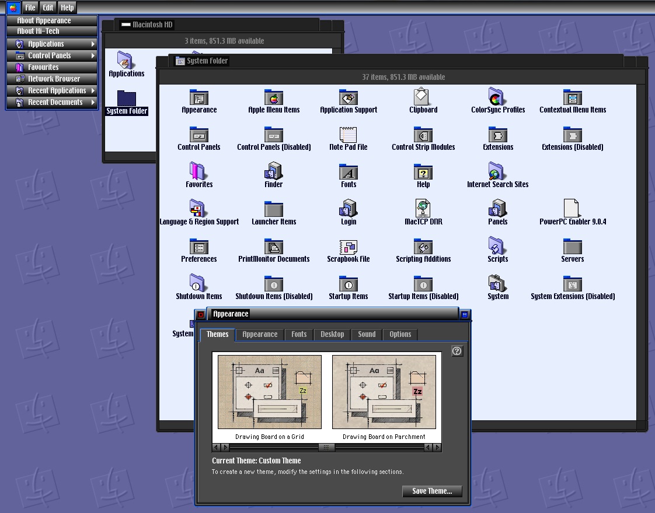Image resolution: width=655 pixels, height=513 pixels.
Task: Open the Scripting Additions folder
Action: (423, 246)
